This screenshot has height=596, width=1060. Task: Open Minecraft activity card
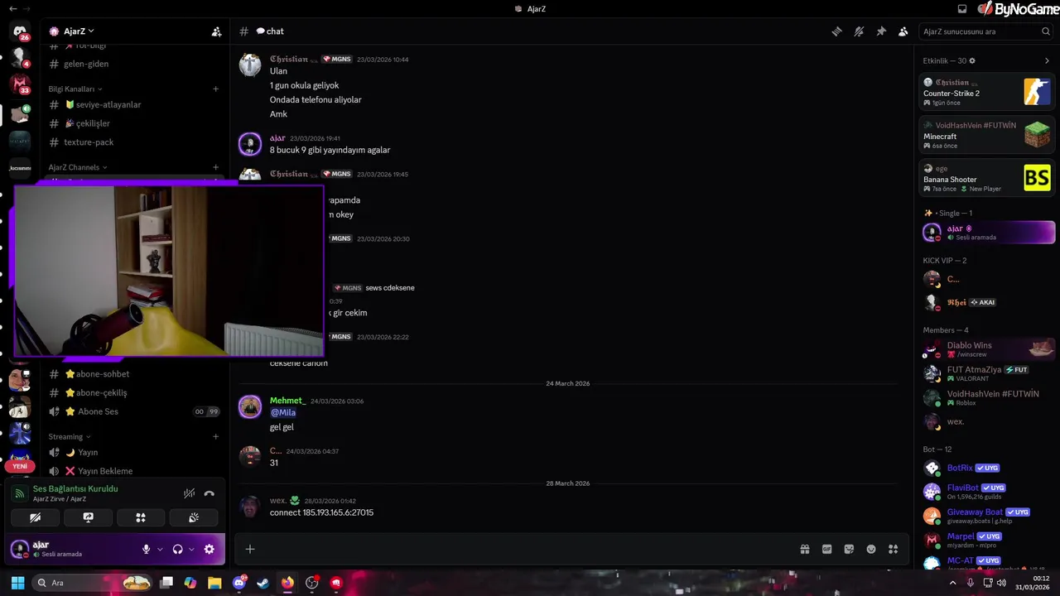tap(987, 135)
